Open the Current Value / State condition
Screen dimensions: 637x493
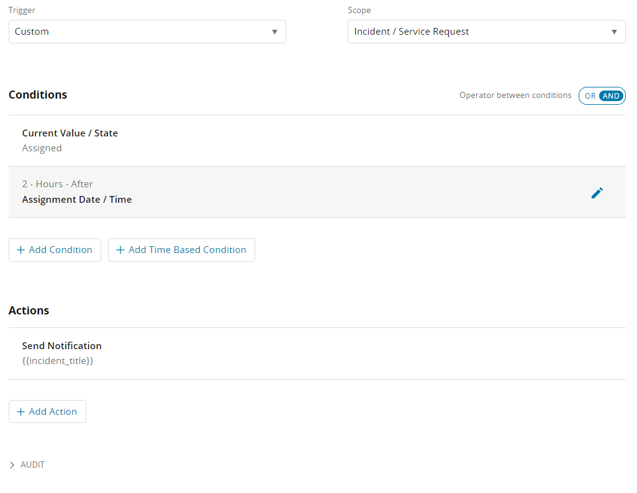(x=317, y=141)
